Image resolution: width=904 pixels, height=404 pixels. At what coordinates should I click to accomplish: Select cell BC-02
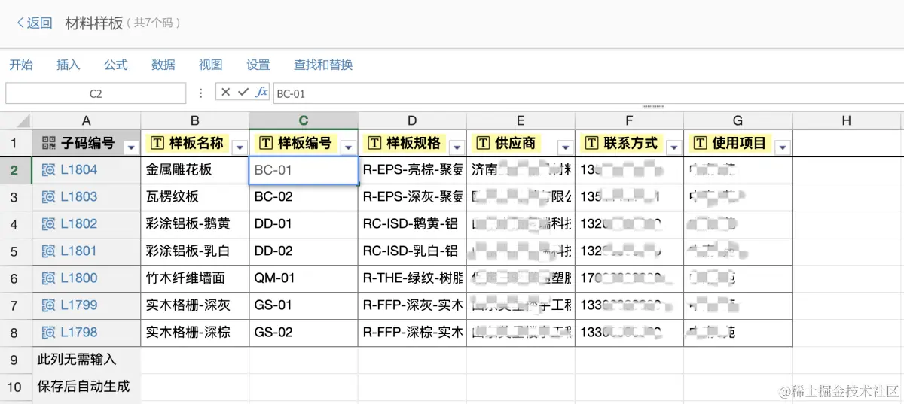304,197
